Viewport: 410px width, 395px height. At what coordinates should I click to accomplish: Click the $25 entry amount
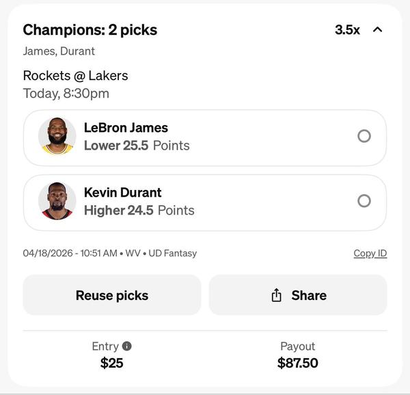coord(112,363)
